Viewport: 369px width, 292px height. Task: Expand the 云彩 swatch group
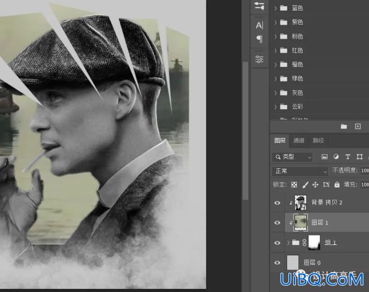click(275, 107)
